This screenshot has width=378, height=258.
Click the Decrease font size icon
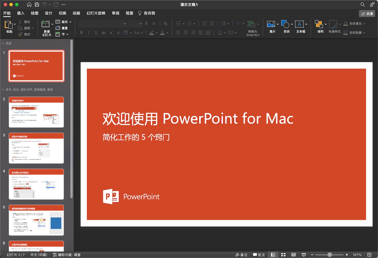154,24
